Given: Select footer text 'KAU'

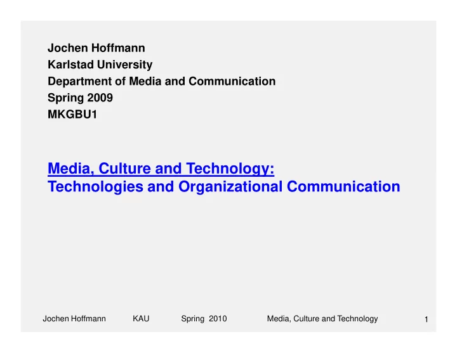Looking at the screenshot, I should pyautogui.click(x=141, y=319).
